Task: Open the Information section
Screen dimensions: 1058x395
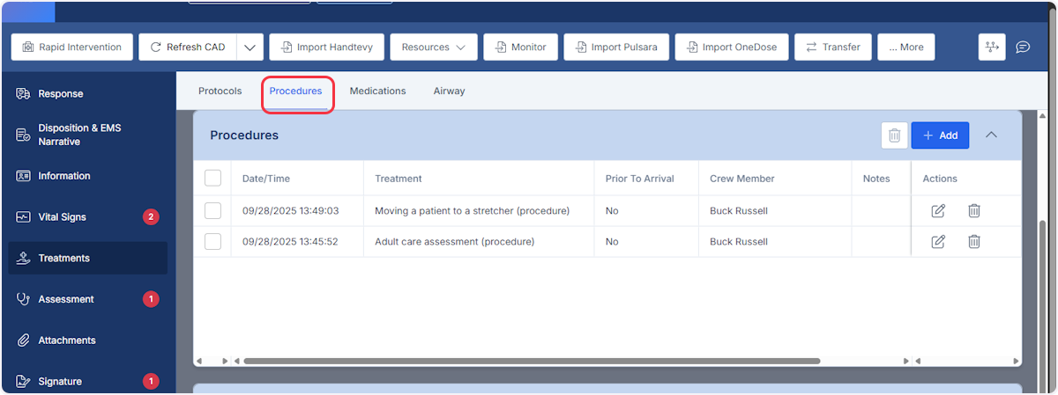Action: click(x=88, y=176)
